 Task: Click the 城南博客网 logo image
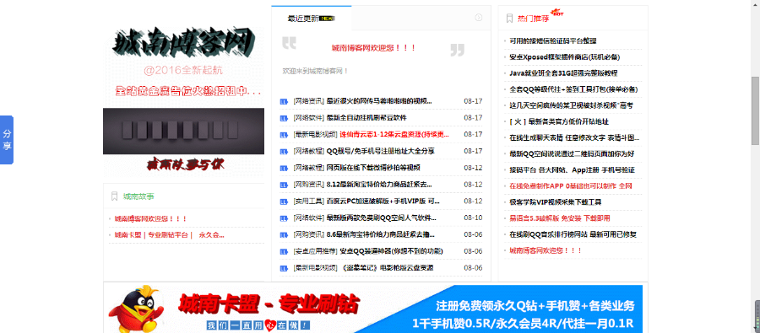(x=184, y=41)
